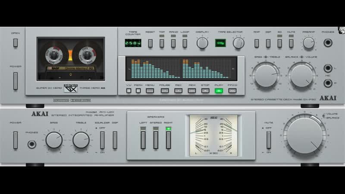Click the BASF cassette tape in the window
Image resolution: width=345 pixels, height=194 pixels.
[x=71, y=59]
